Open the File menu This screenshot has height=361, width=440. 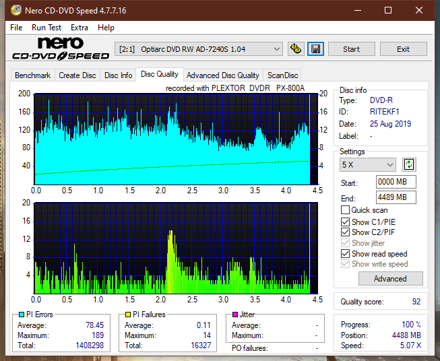16,28
